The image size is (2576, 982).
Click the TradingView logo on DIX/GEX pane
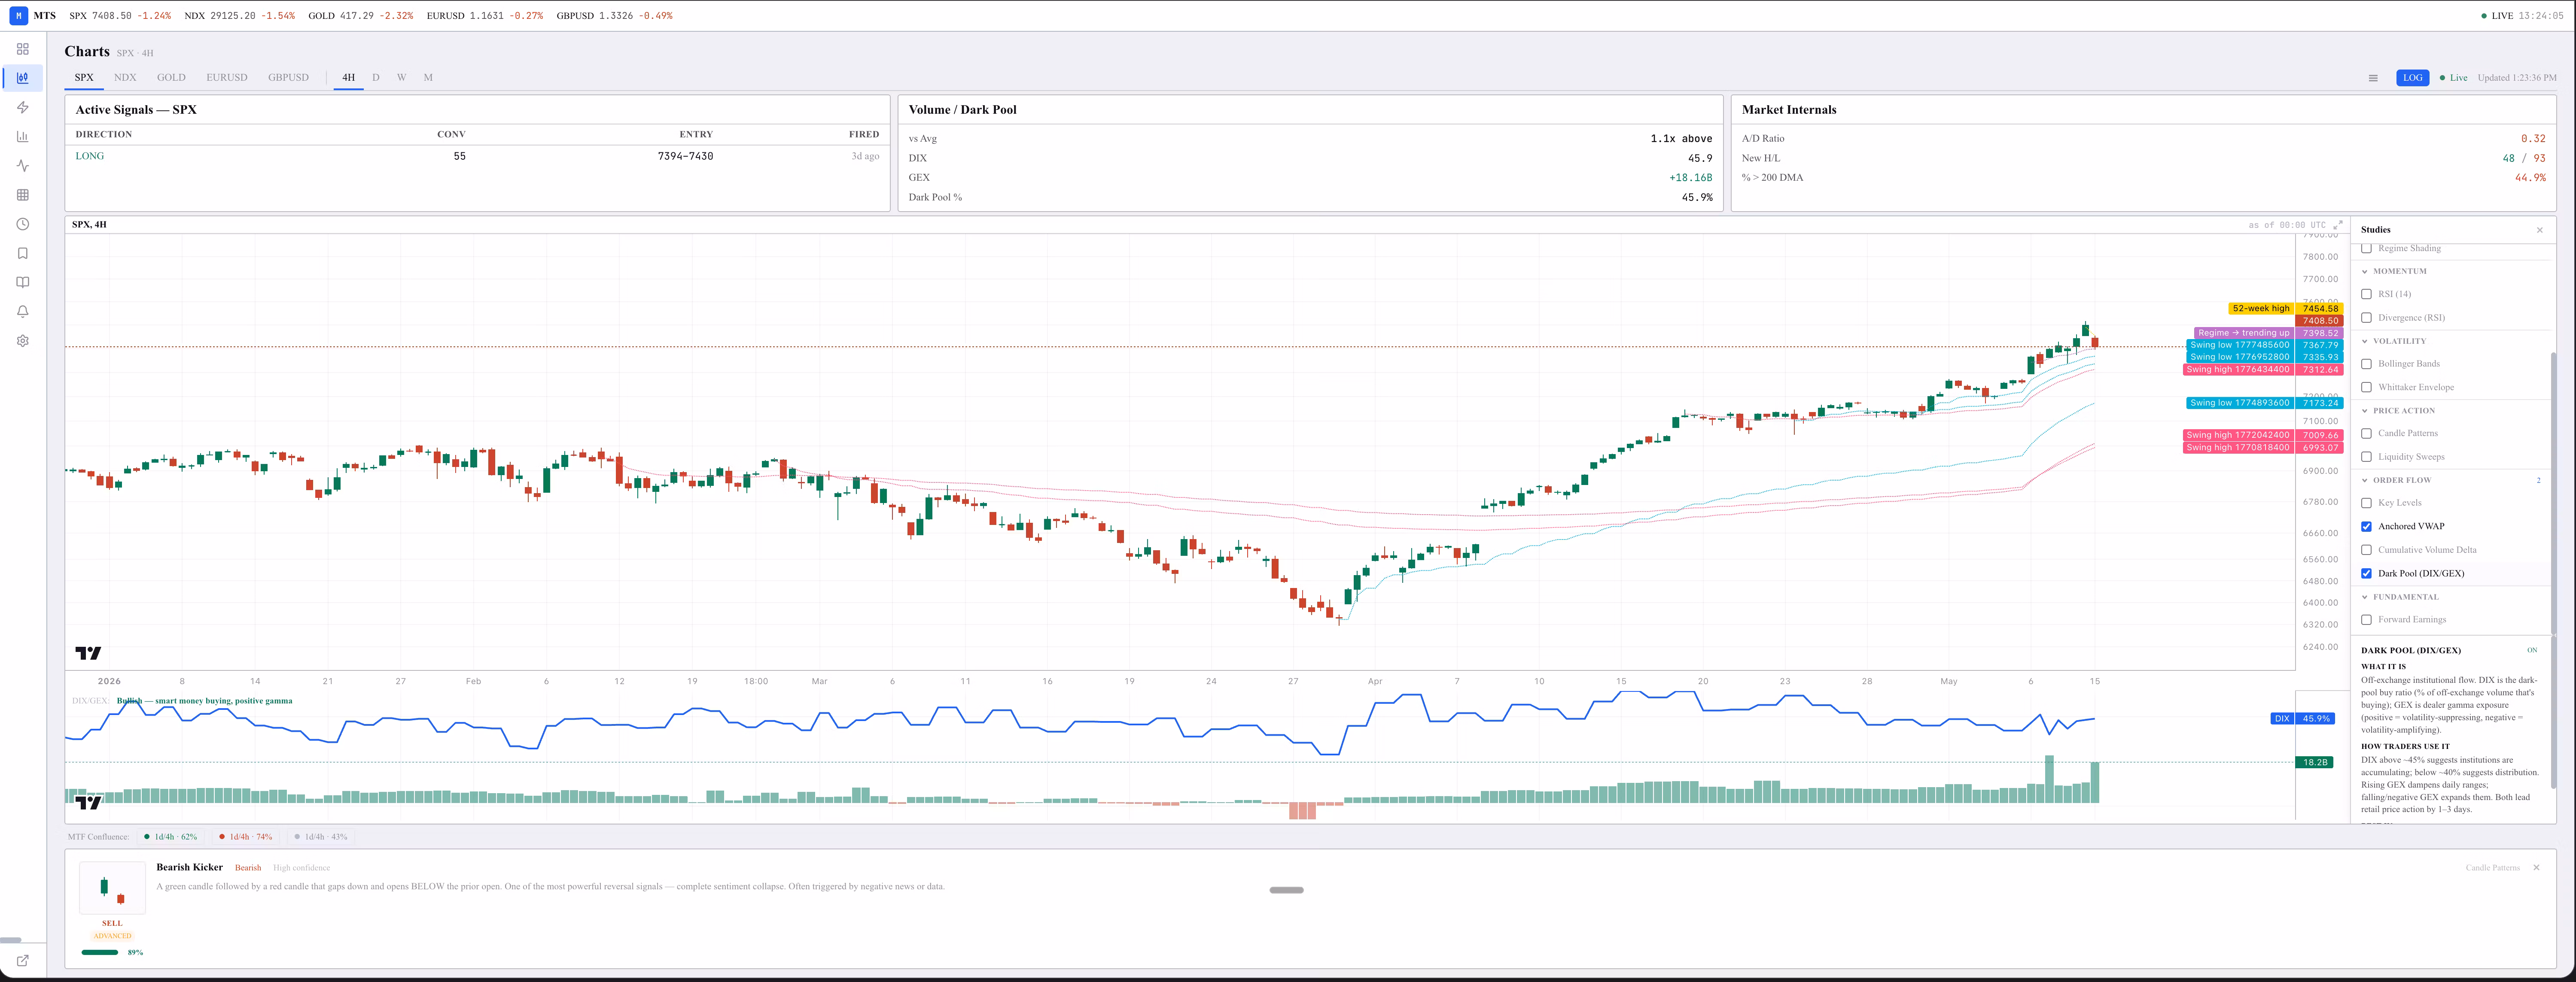coord(88,802)
